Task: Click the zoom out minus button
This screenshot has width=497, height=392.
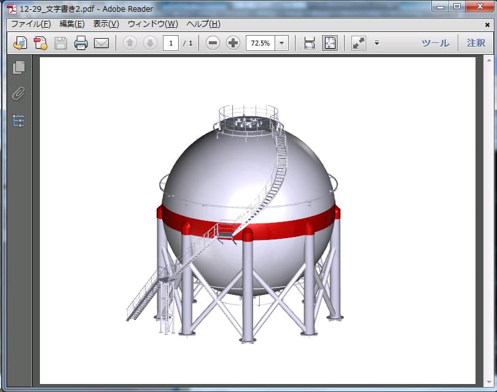Action: click(x=213, y=43)
